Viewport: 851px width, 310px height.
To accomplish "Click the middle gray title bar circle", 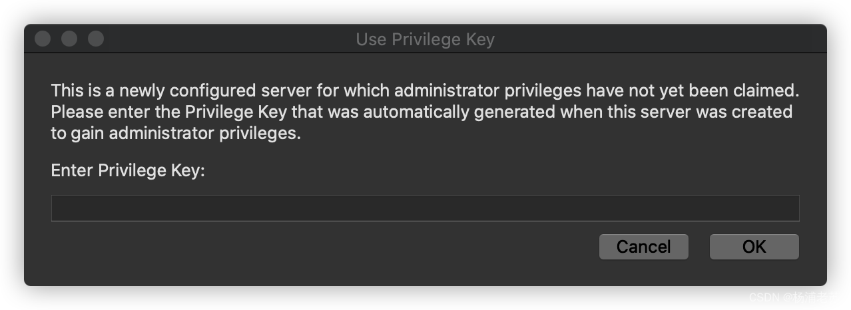I will [69, 39].
